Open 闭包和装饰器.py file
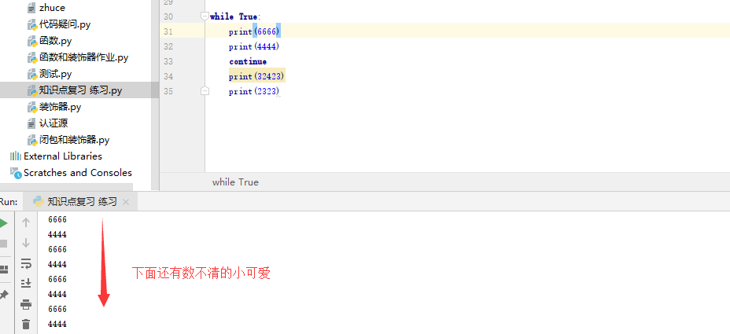The image size is (730, 334). point(75,140)
